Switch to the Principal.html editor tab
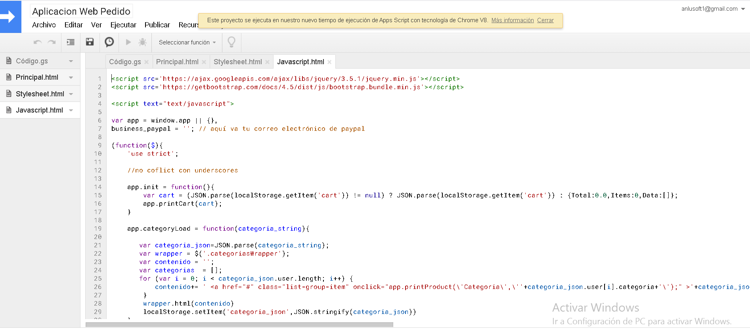750x331 pixels. pyautogui.click(x=177, y=62)
